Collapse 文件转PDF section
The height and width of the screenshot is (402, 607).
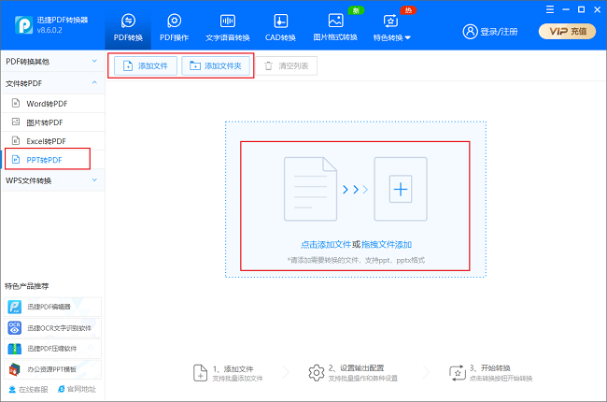[x=53, y=83]
